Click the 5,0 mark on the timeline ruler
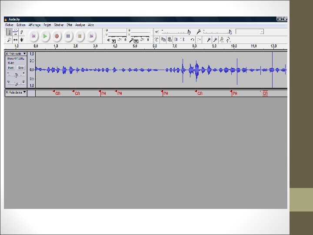 pos(135,46)
